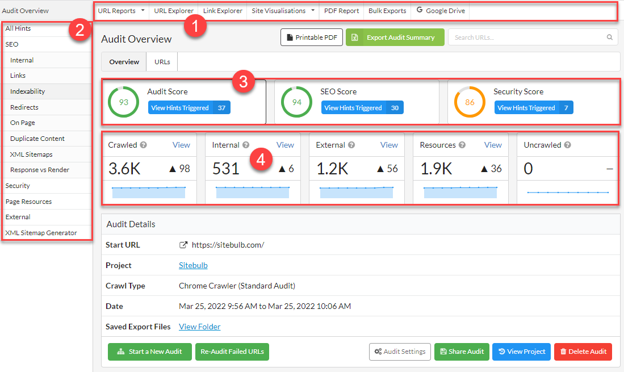Click the external link icon beside Start URL
The image size is (624, 372).
point(183,245)
